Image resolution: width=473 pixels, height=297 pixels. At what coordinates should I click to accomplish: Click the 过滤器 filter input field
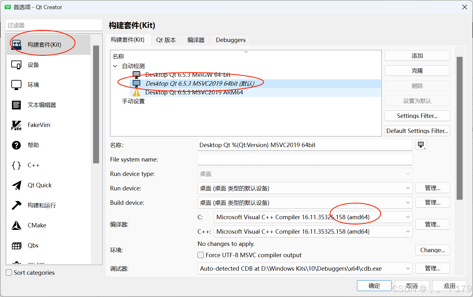pyautogui.click(x=54, y=25)
